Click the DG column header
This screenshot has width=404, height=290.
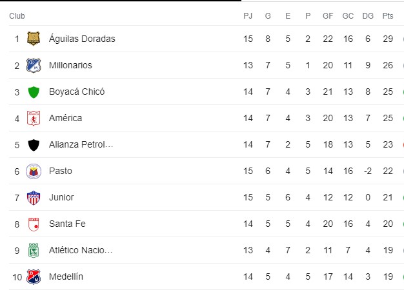(368, 16)
